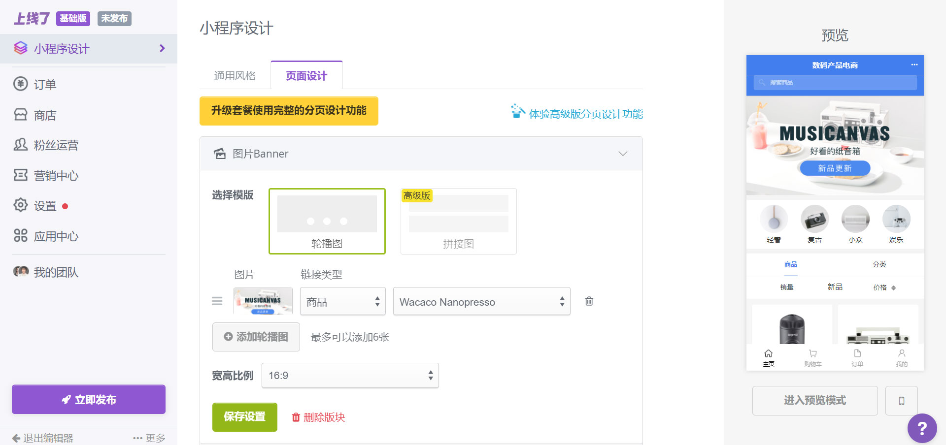Collapse the 图片Banner section
The height and width of the screenshot is (445, 946).
click(x=623, y=154)
